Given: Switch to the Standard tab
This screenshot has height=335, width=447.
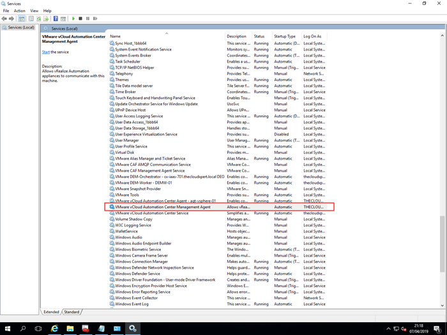Looking at the screenshot, I should click(72, 312).
